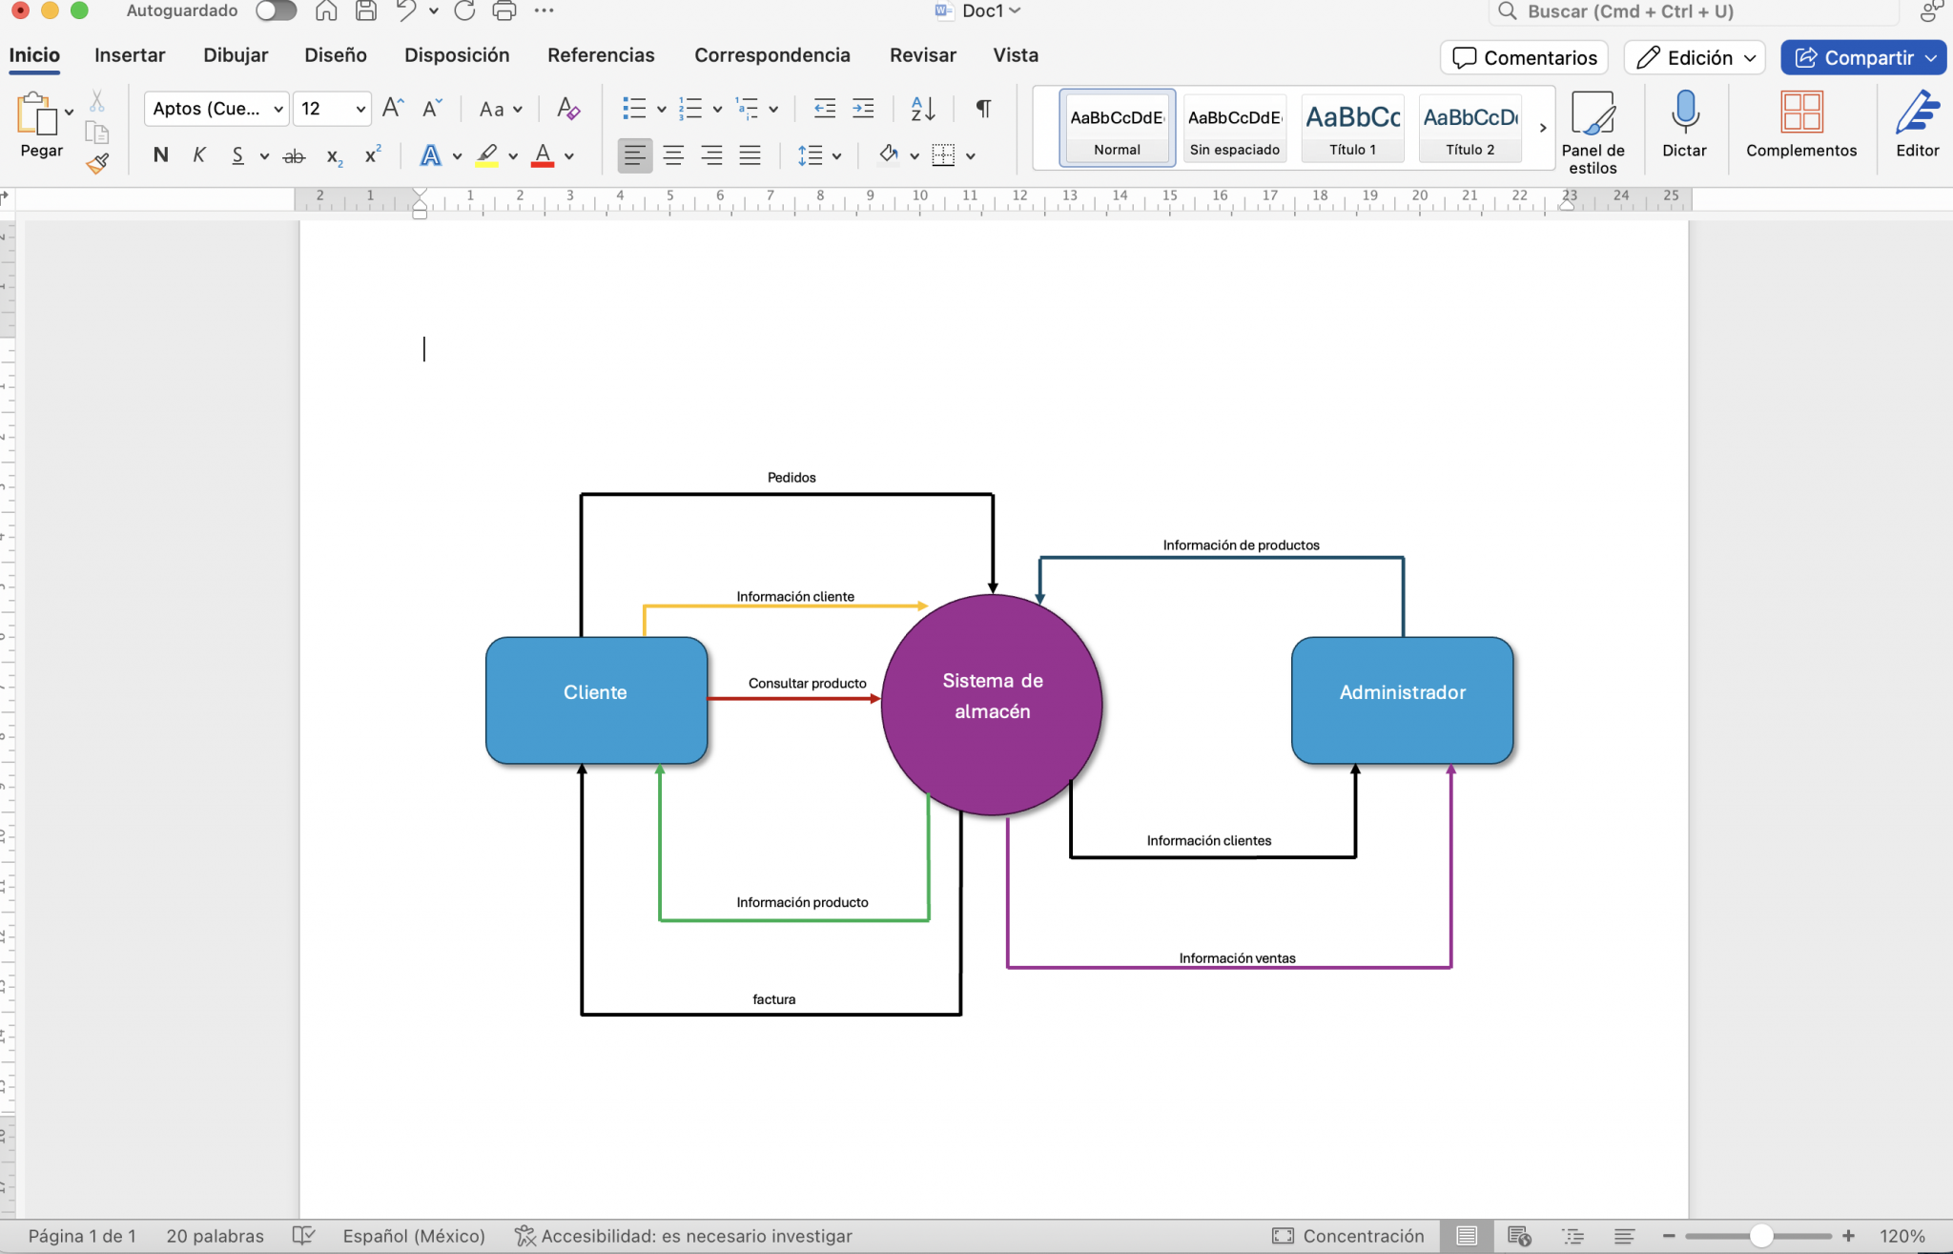The height and width of the screenshot is (1254, 1953).
Task: Enable justified text alignment
Action: (750, 155)
